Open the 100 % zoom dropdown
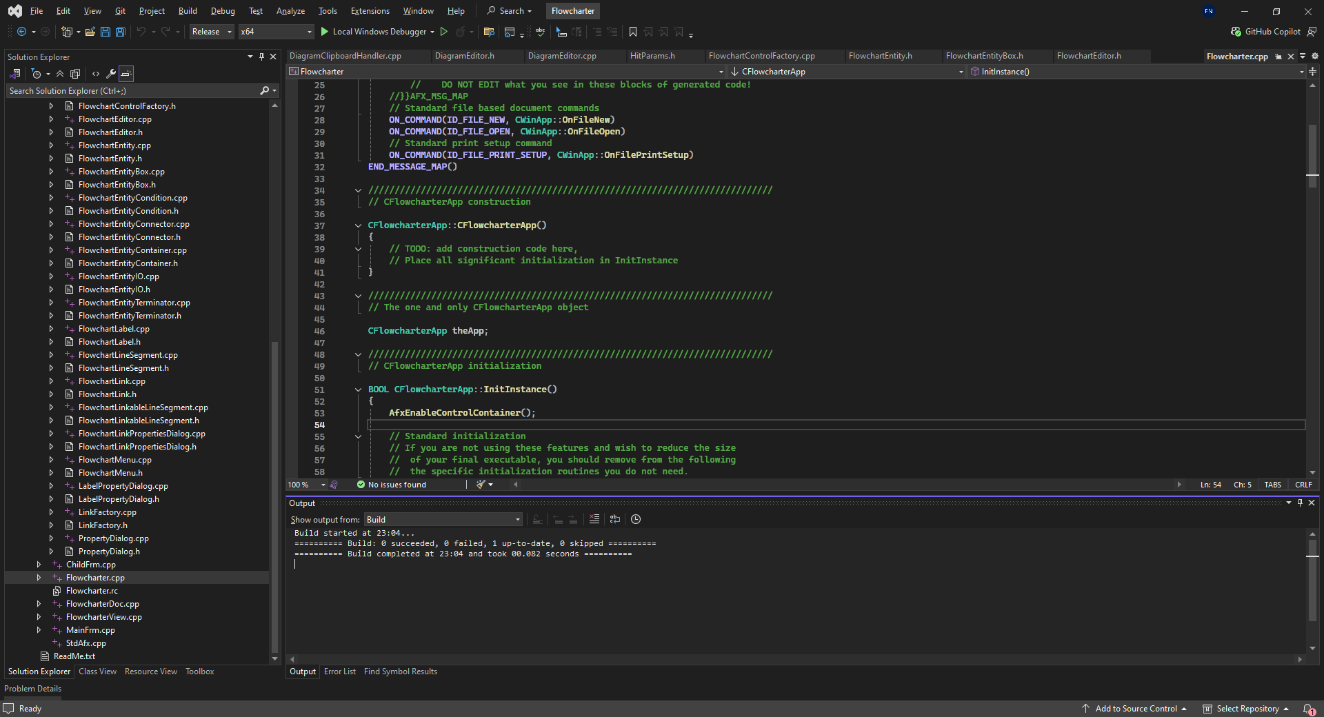Viewport: 1324px width, 717px height. 307,485
